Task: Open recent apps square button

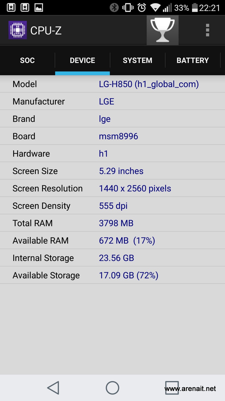Action: [172, 388]
